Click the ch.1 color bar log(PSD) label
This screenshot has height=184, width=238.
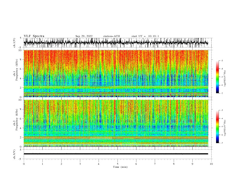pos(225,78)
